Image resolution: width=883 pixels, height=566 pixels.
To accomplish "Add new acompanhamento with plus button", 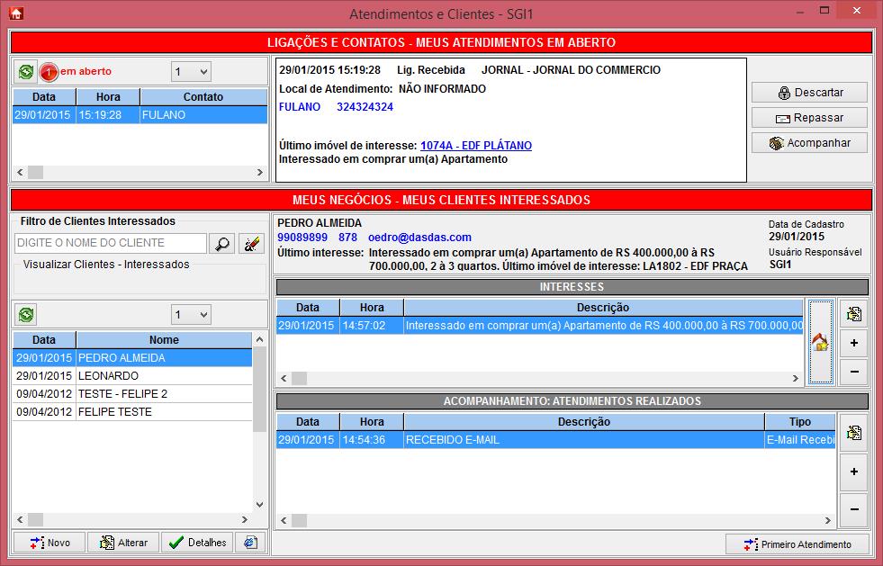I will point(853,472).
